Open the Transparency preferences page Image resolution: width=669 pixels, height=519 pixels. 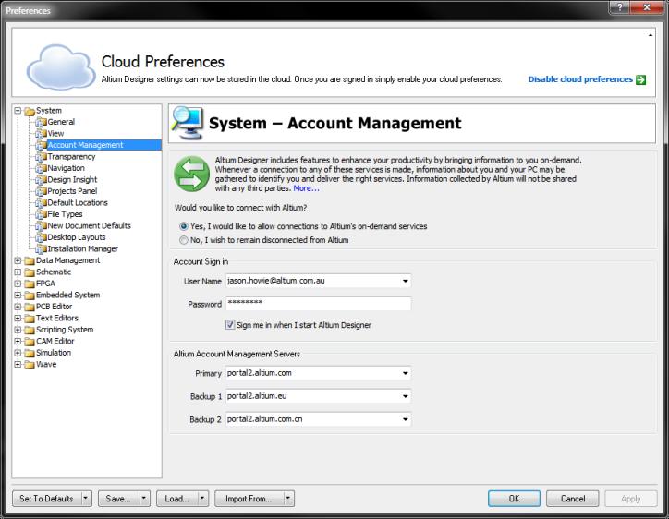click(x=71, y=157)
